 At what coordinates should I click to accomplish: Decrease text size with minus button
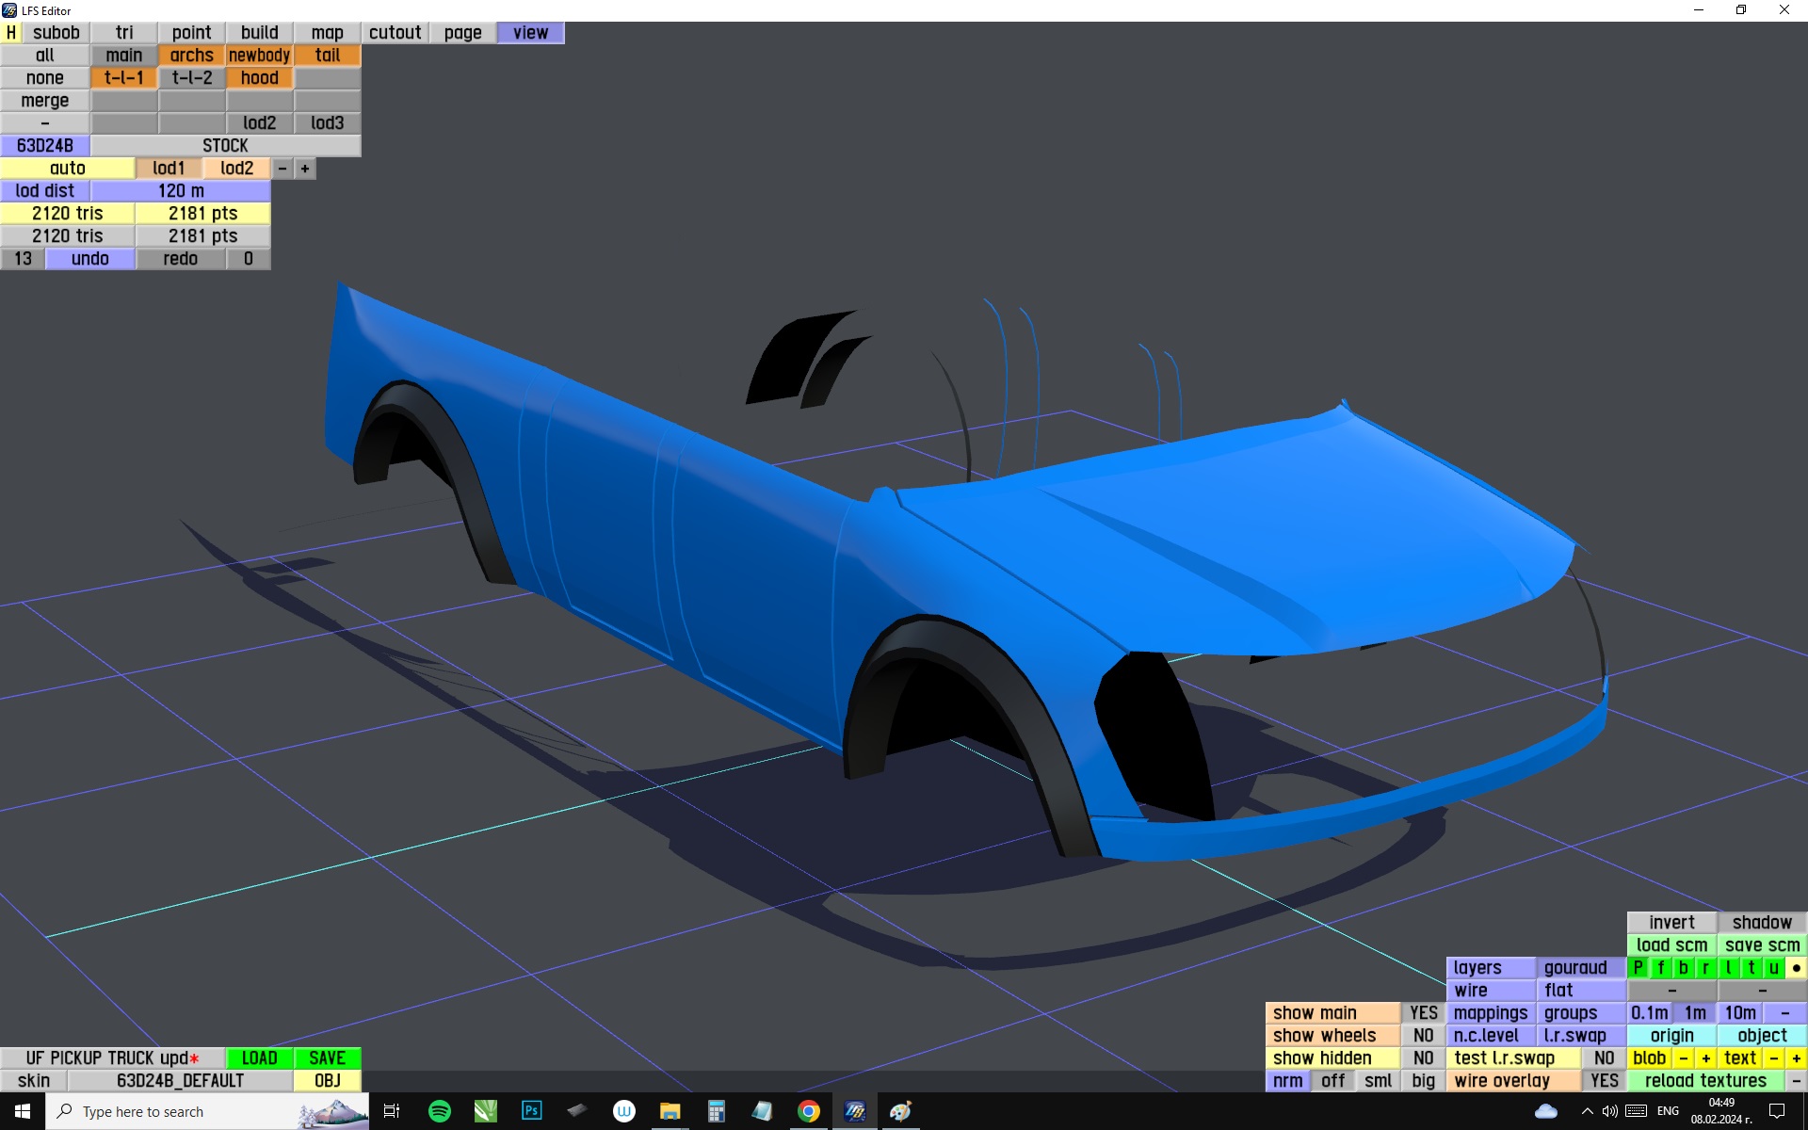(1773, 1058)
